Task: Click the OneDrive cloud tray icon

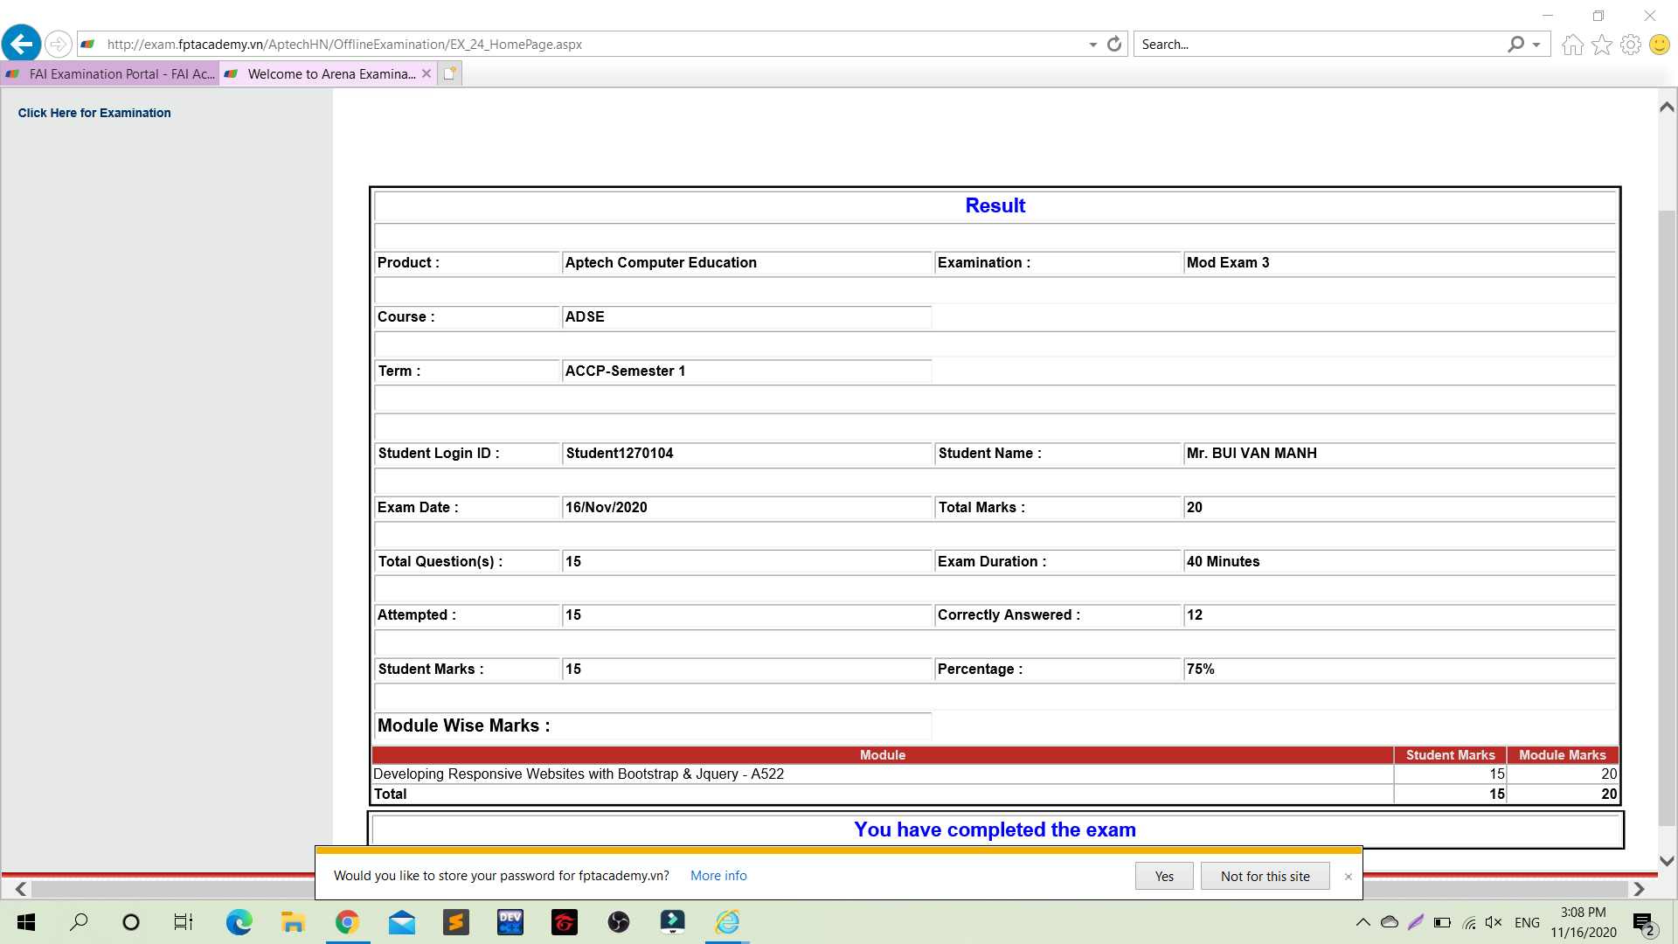Action: coord(1390,922)
